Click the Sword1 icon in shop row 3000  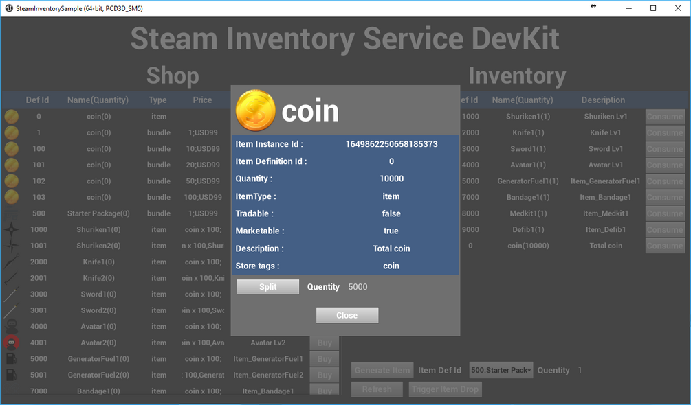click(12, 294)
